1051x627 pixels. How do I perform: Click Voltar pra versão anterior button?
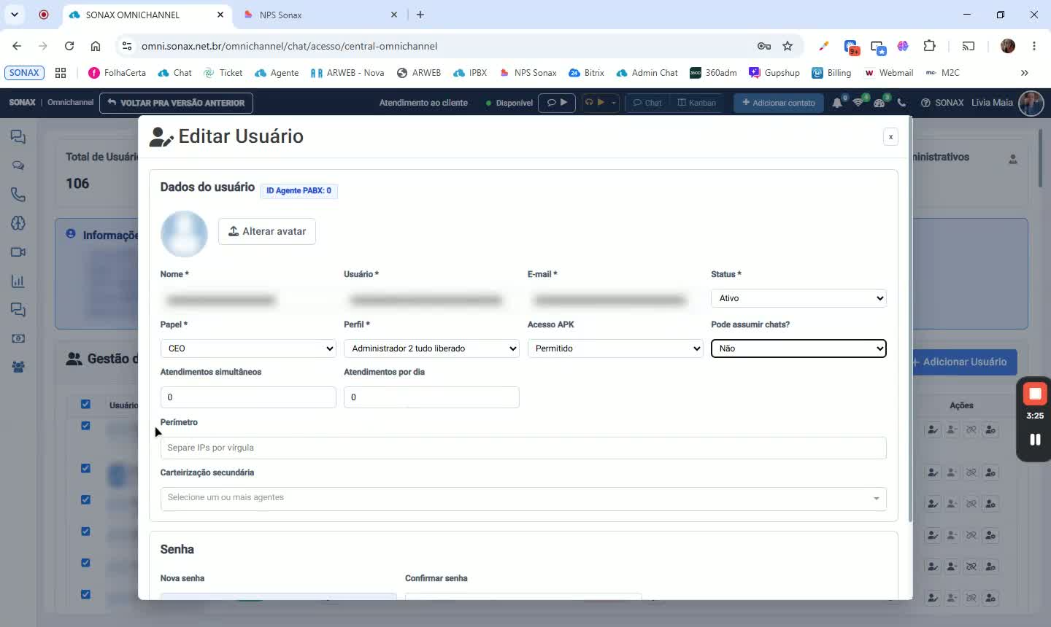coord(176,103)
